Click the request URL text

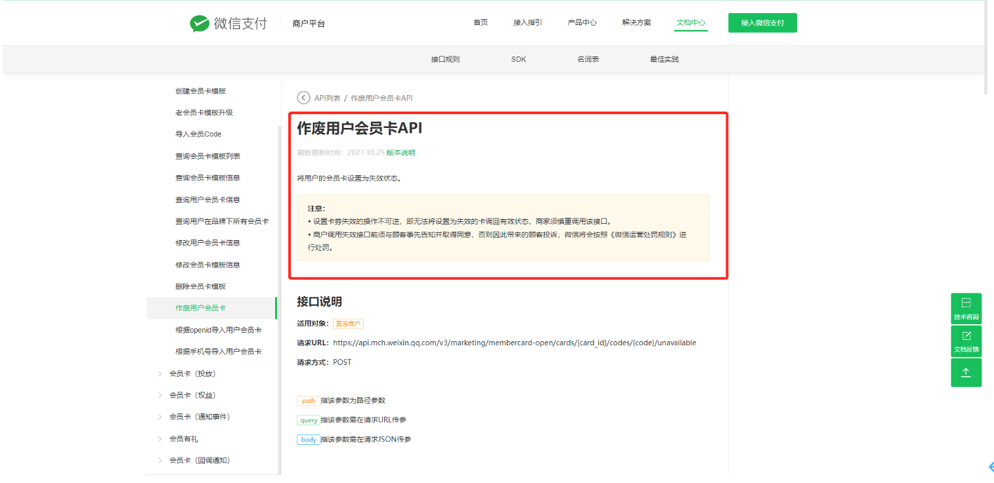click(514, 343)
